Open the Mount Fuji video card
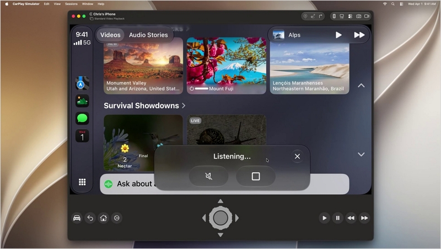Screen dimensions: 441x249 227,66
